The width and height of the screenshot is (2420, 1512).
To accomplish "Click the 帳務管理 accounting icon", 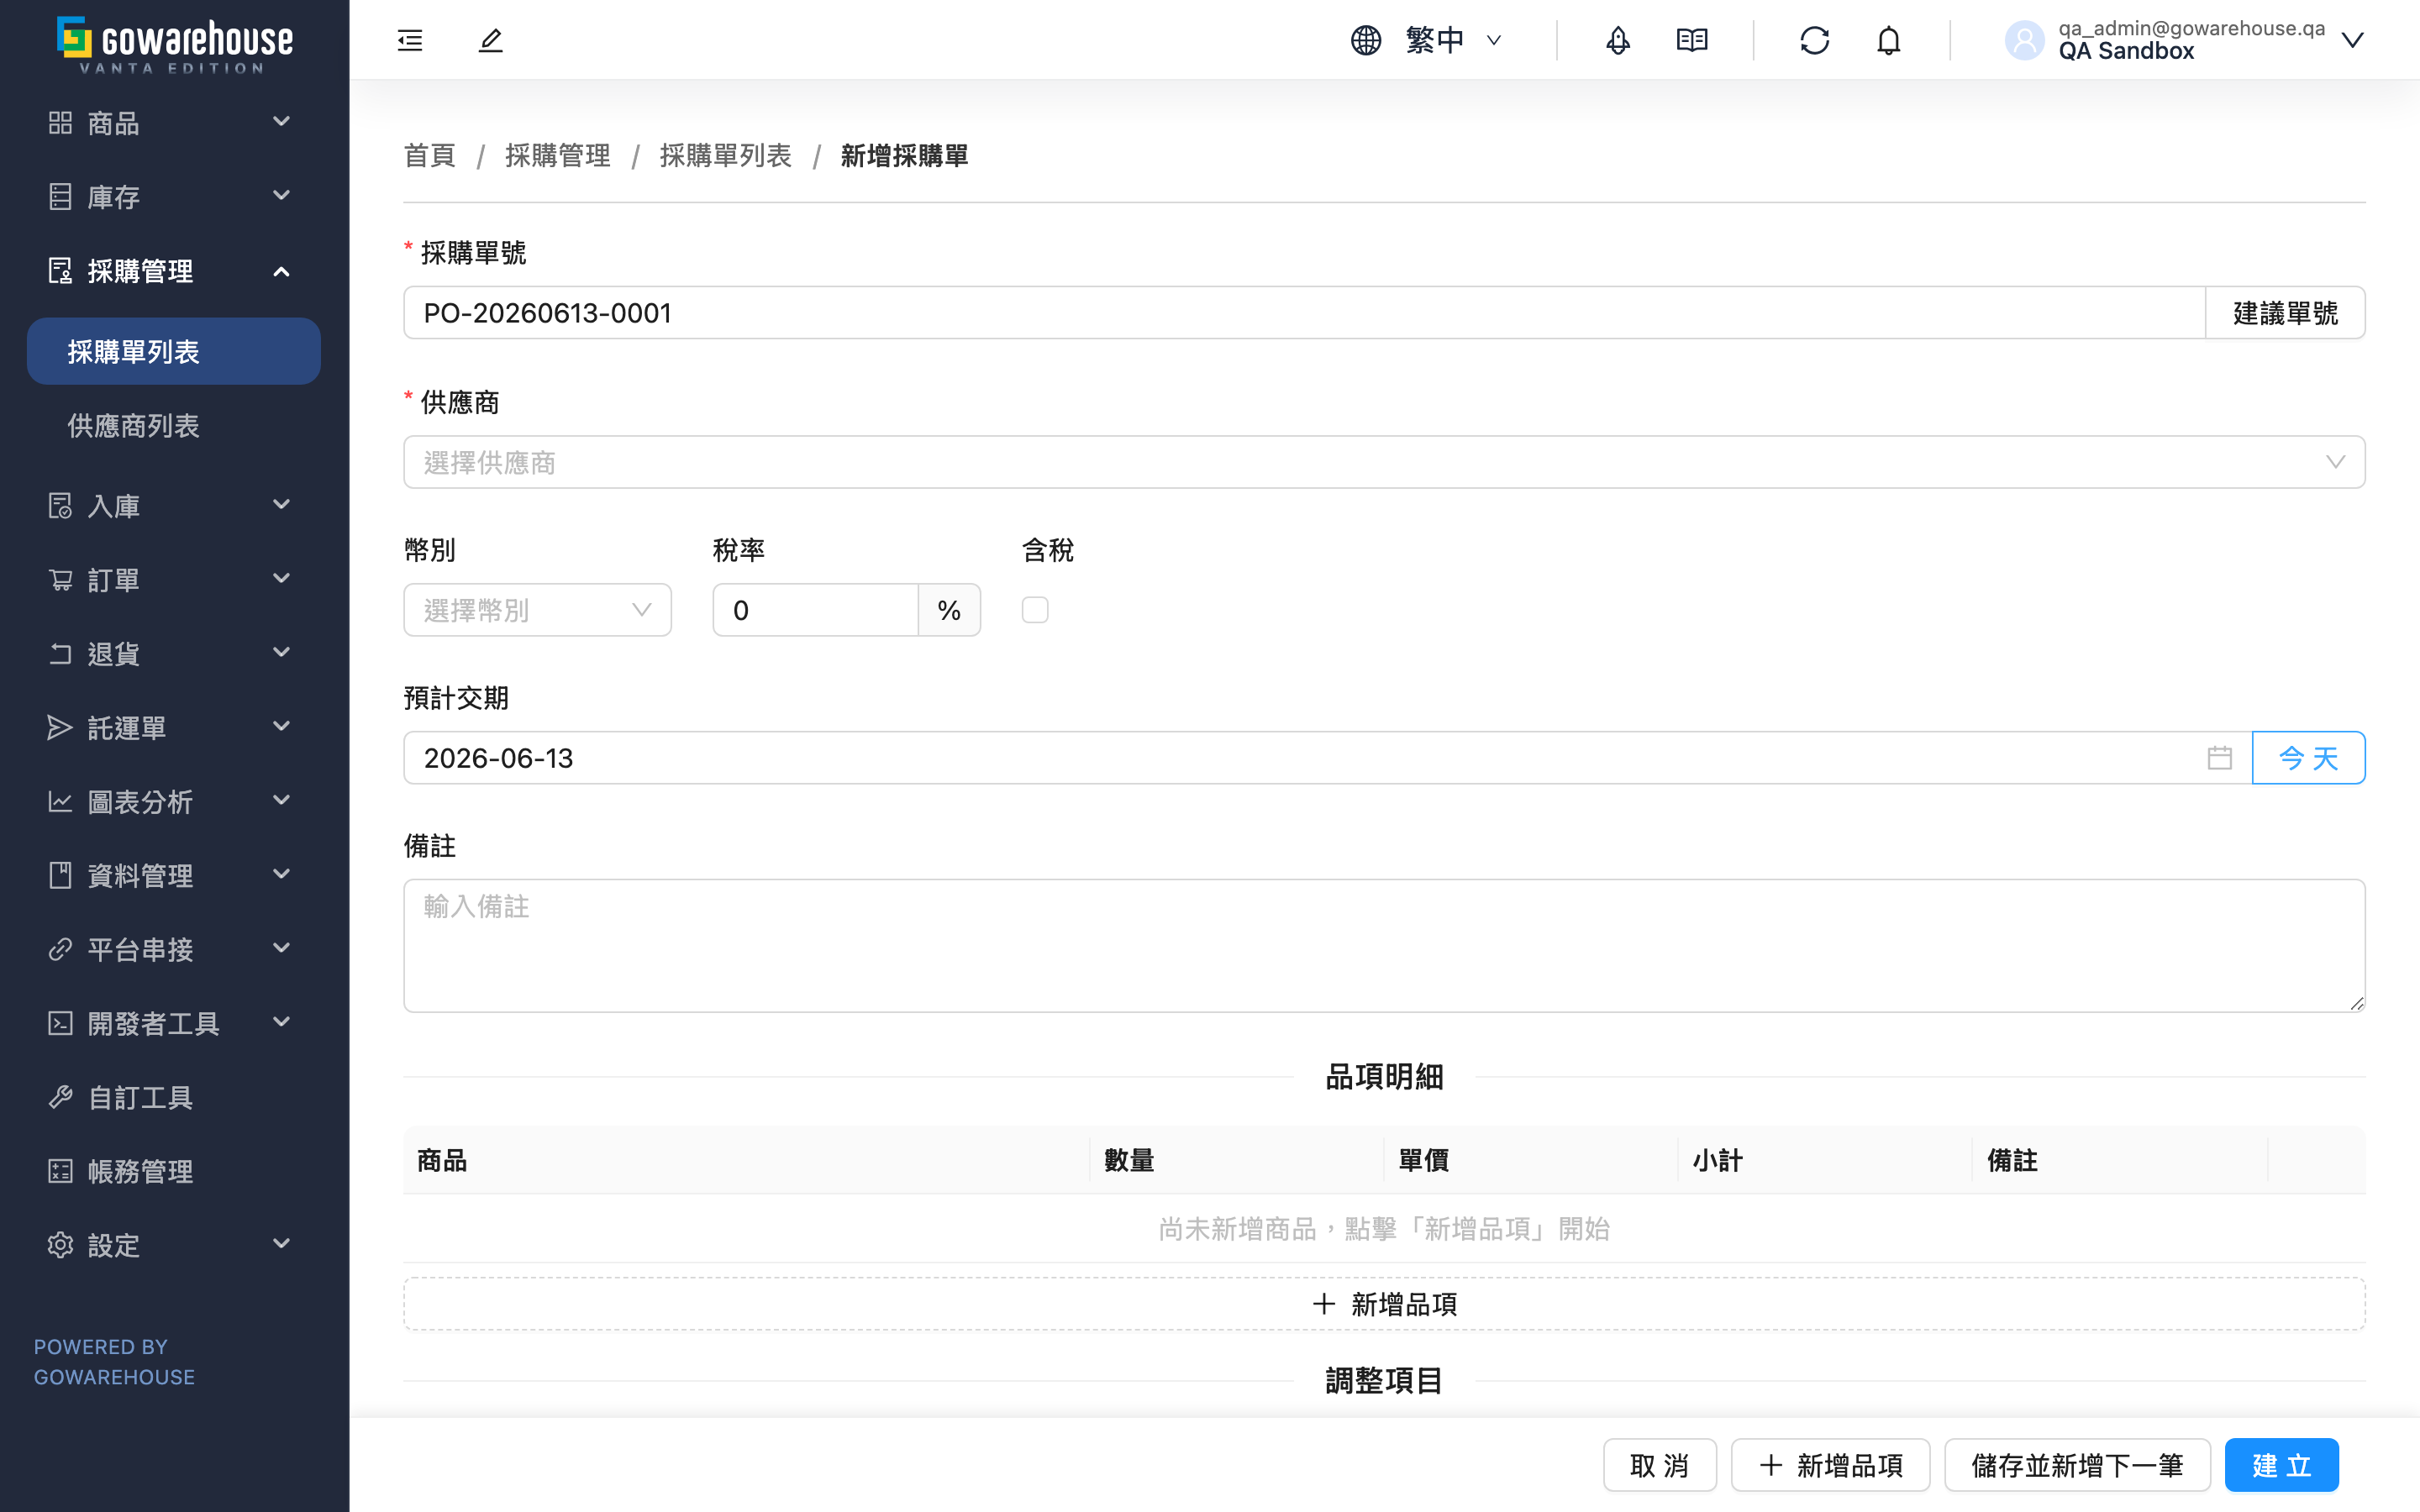I will pyautogui.click(x=60, y=1171).
